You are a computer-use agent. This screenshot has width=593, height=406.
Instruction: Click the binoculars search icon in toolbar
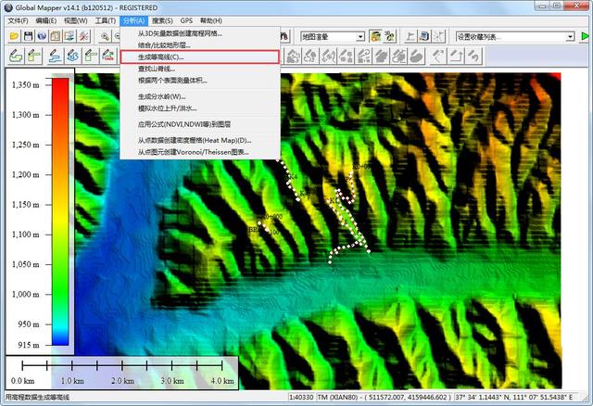click(x=284, y=36)
